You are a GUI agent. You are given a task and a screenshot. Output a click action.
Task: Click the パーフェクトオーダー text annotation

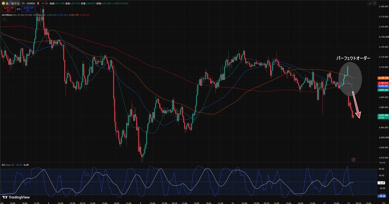coord(354,58)
